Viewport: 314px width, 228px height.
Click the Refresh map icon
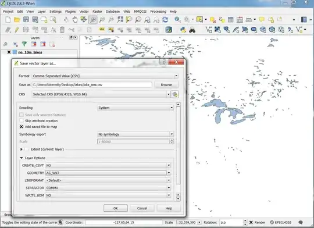(165, 20)
